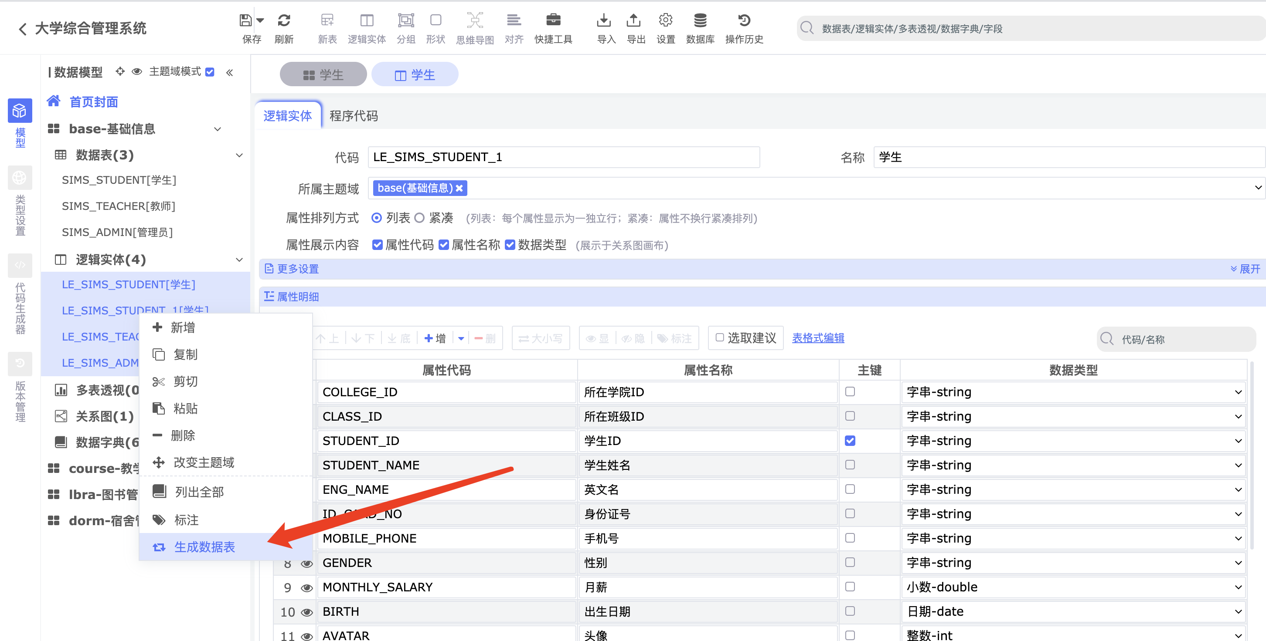Image resolution: width=1266 pixels, height=641 pixels.
Task: Choose 生成数据表 in context menu
Action: point(204,547)
